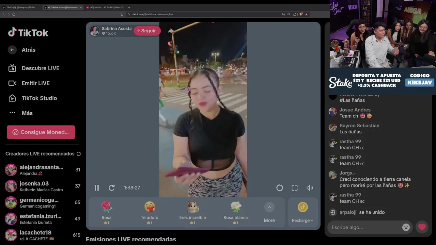436x245 pixels.
Task: Go back with the Atrás arrow
Action: pos(12,50)
